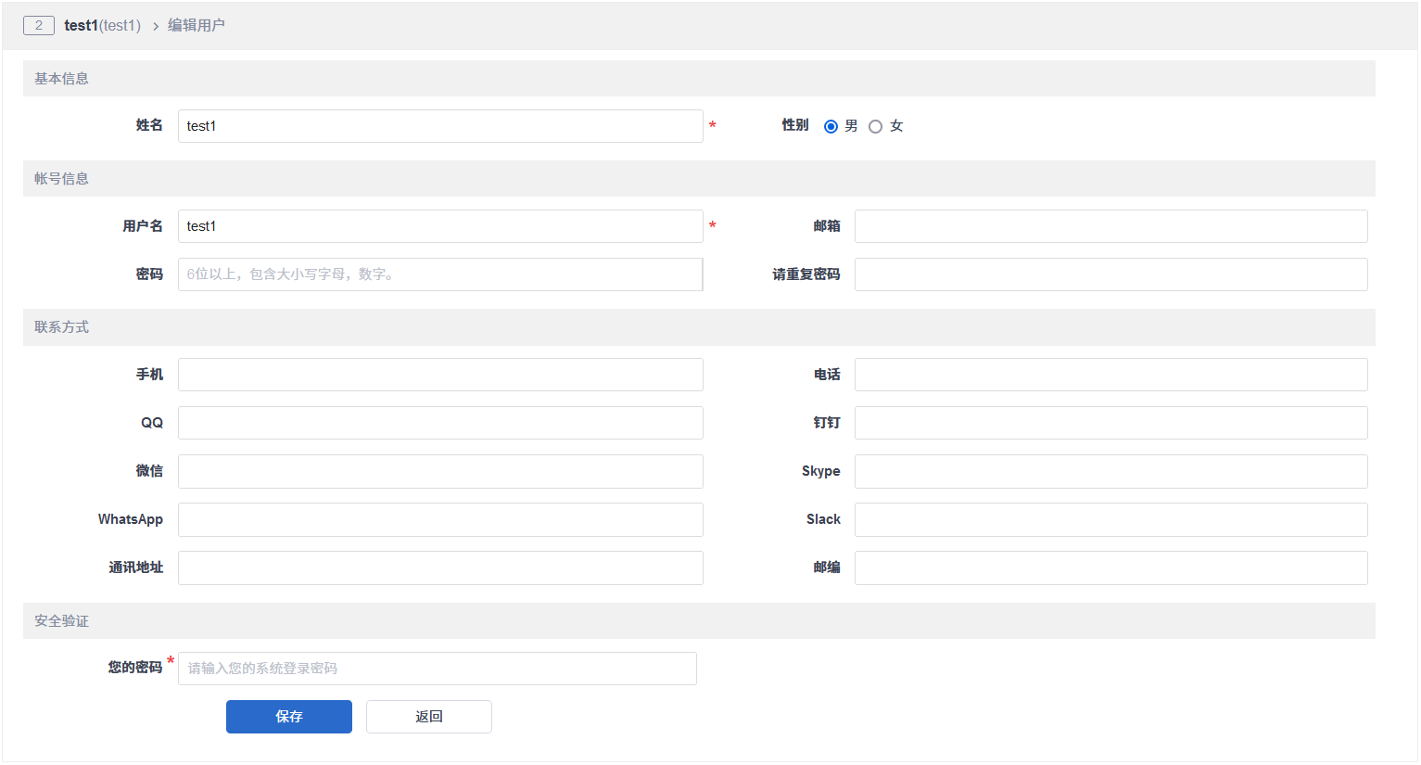Select the 女 gender radio button
The height and width of the screenshot is (765, 1421).
875,126
